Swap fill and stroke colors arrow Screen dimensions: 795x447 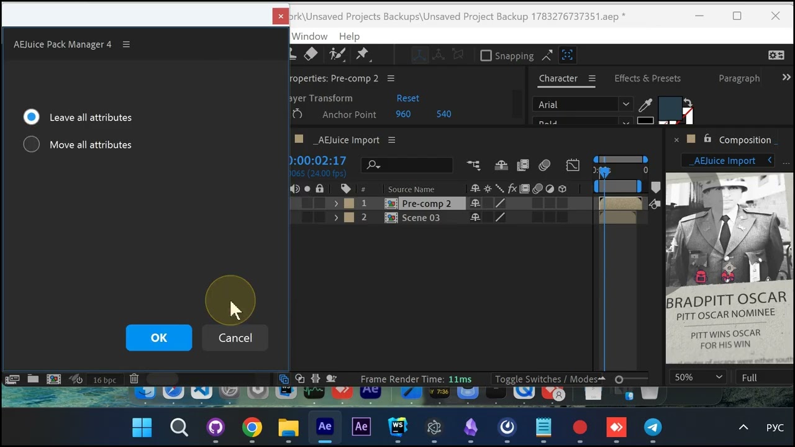[688, 102]
